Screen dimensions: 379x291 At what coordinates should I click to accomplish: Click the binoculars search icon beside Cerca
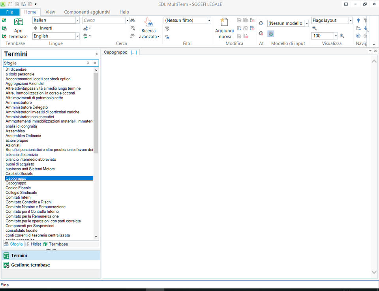[x=133, y=20]
